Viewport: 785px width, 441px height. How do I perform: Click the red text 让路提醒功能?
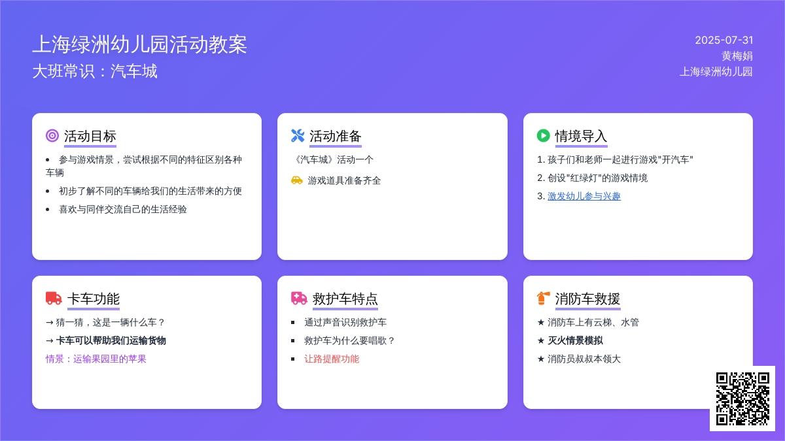[332, 359]
